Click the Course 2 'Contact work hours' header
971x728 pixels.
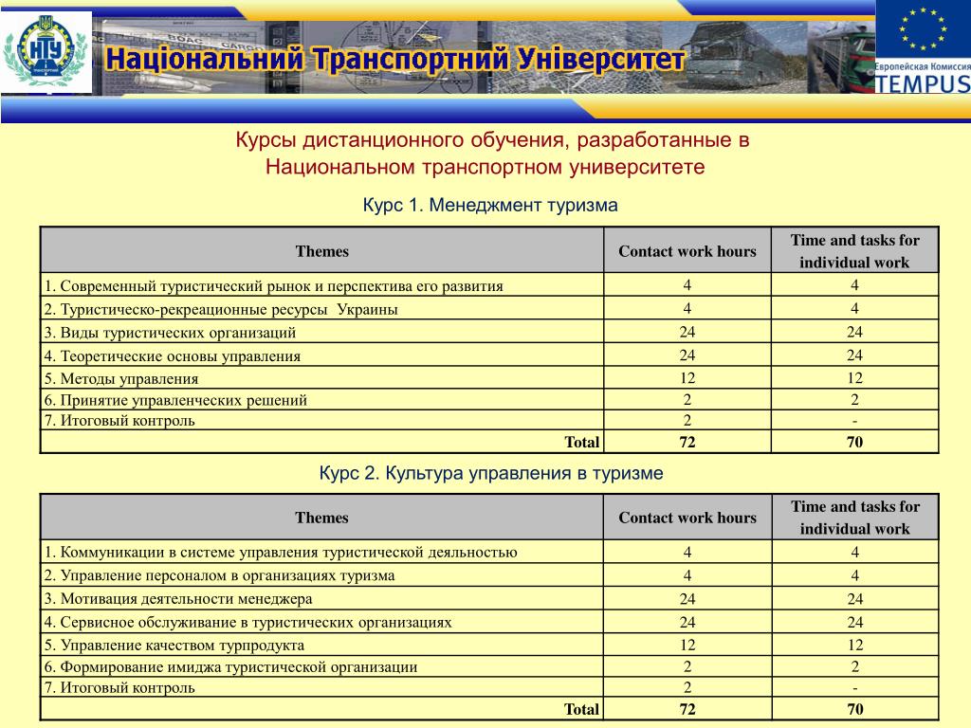687,518
